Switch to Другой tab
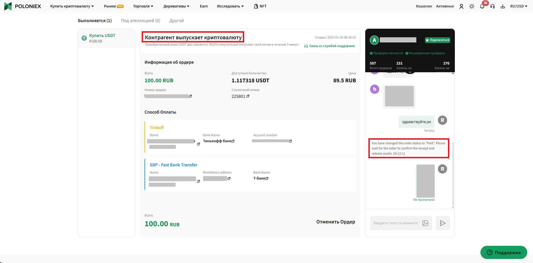This screenshot has width=533, height=263. 176,21
